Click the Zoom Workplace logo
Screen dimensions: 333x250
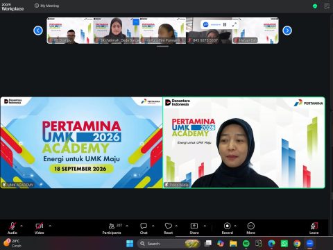(12, 7)
